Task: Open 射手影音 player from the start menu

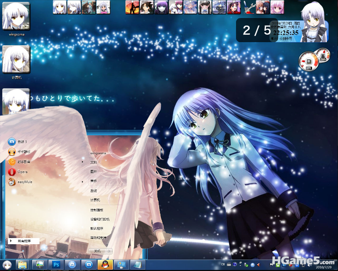Action: pyautogui.click(x=19, y=162)
